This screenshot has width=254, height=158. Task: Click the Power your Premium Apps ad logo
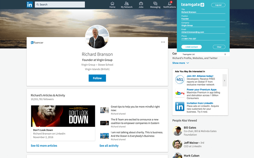coord(179,93)
